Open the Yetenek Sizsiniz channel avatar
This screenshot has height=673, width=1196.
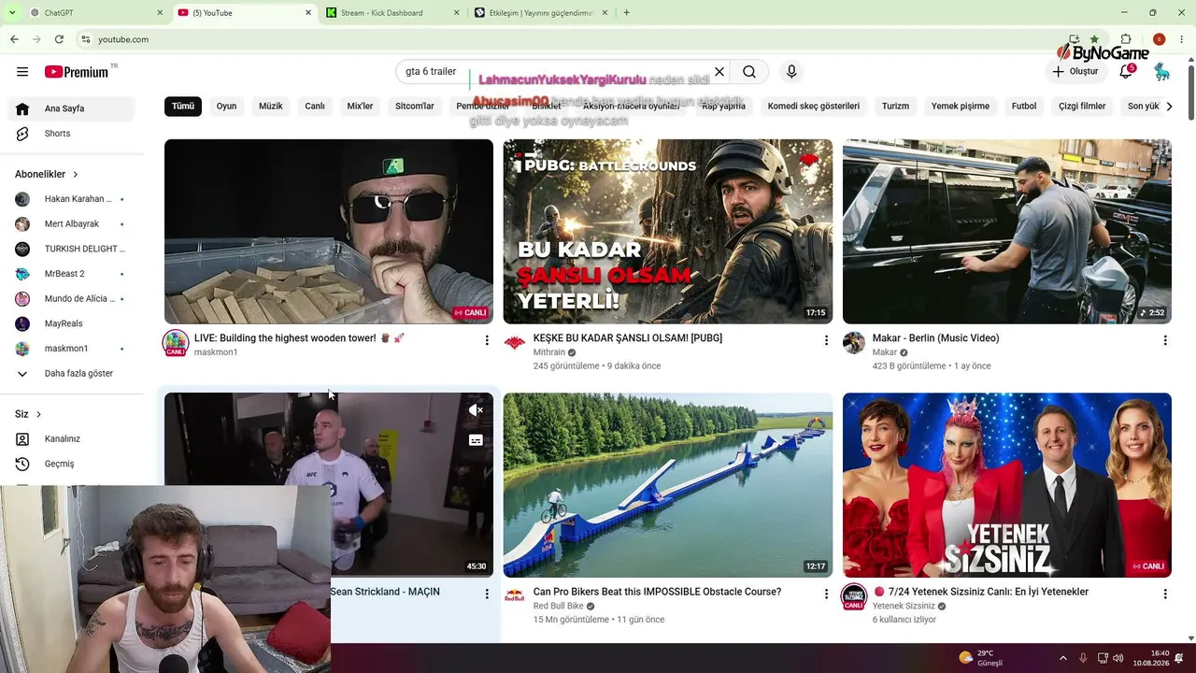tap(854, 596)
